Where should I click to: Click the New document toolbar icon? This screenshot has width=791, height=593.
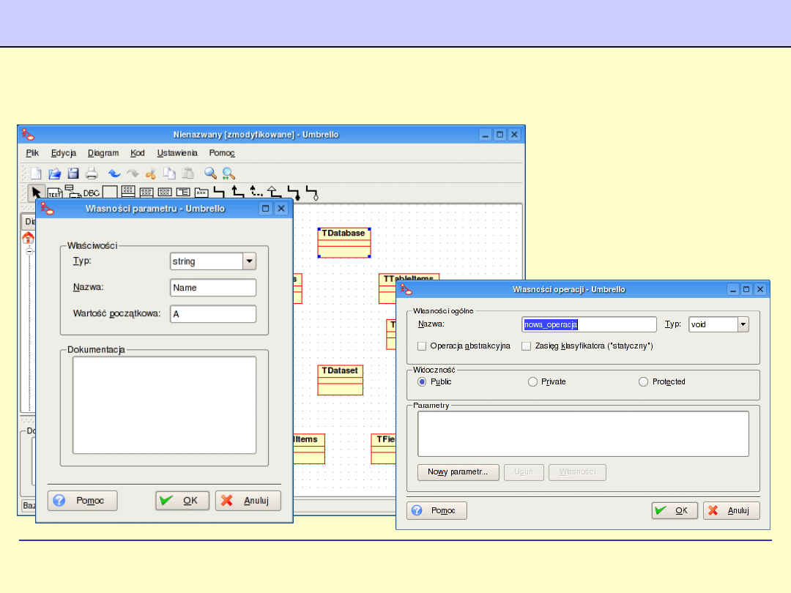[36, 174]
